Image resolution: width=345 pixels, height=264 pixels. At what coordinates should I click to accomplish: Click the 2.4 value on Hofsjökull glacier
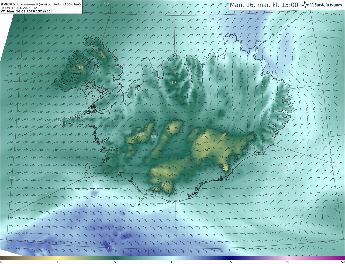pos(171,127)
